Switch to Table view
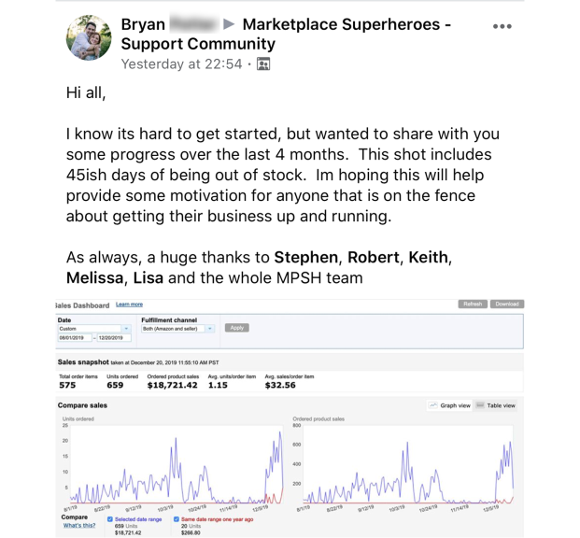 click(x=495, y=405)
